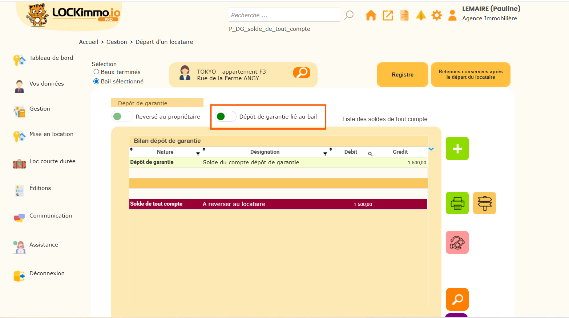Image resolution: width=569 pixels, height=318 pixels.
Task: Click the green printer icon
Action: (457, 203)
